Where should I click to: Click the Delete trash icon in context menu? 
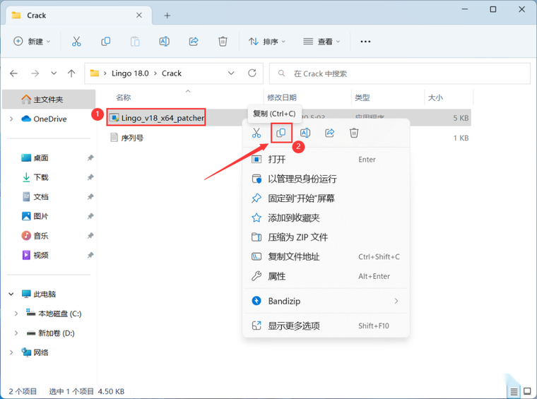point(354,133)
